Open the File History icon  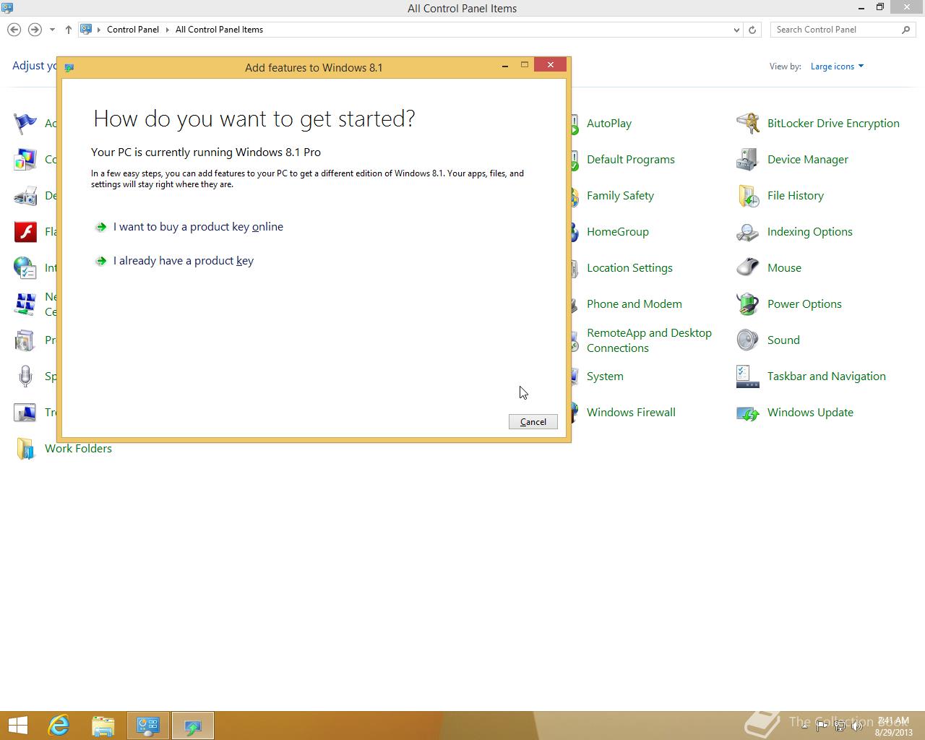click(x=747, y=196)
